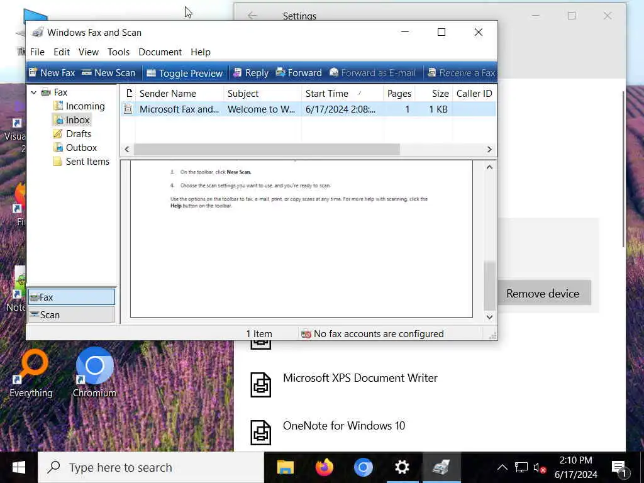Show hidden system tray icons

pos(502,467)
